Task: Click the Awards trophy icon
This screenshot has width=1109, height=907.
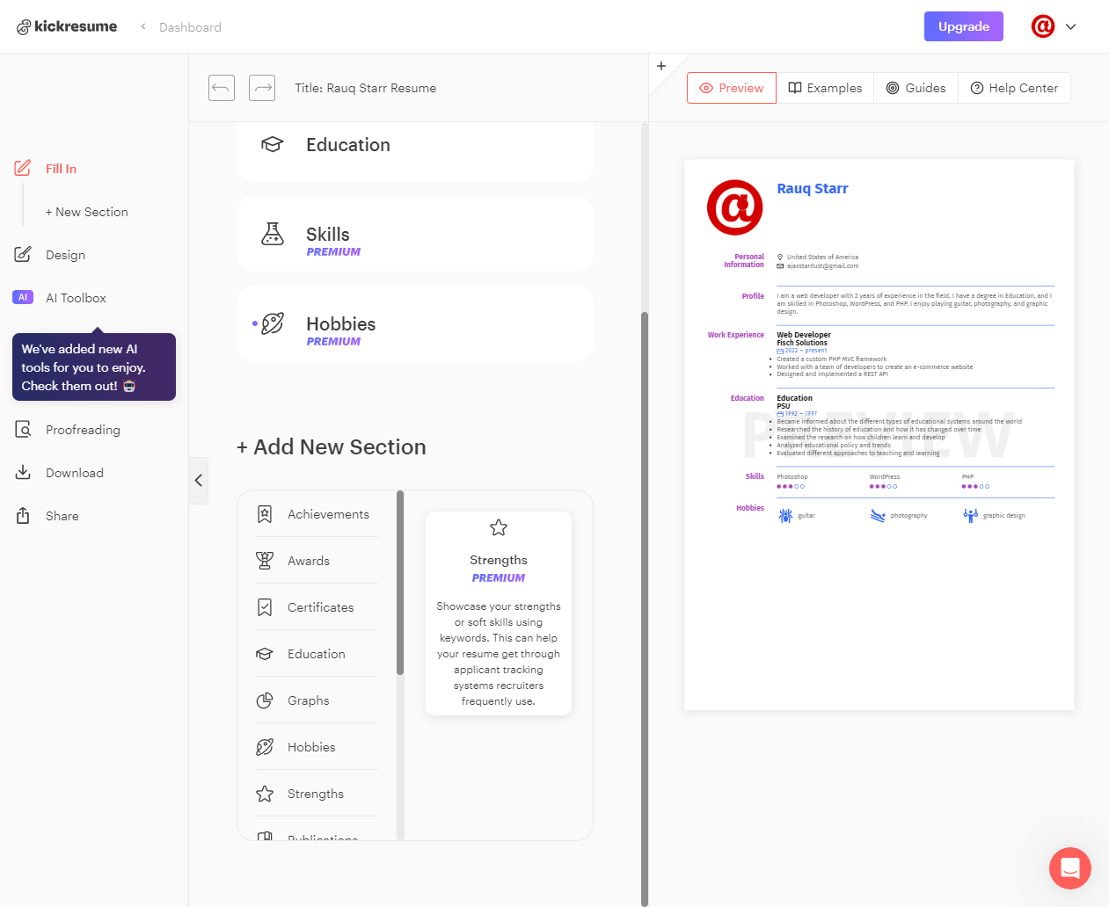Action: [x=265, y=561]
